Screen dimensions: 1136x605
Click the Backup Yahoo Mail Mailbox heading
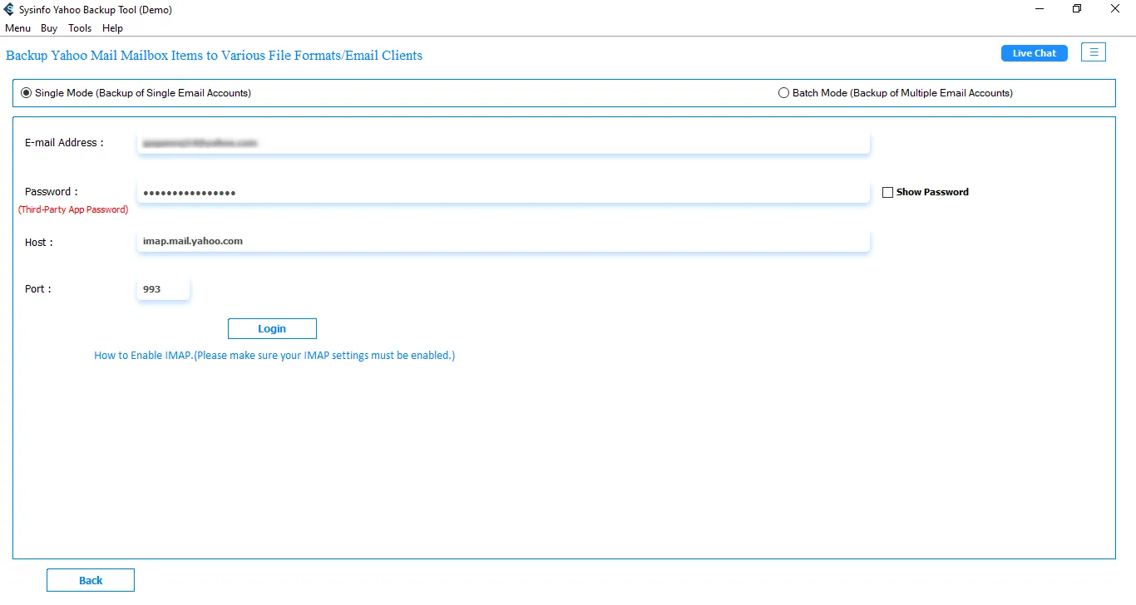pos(214,56)
